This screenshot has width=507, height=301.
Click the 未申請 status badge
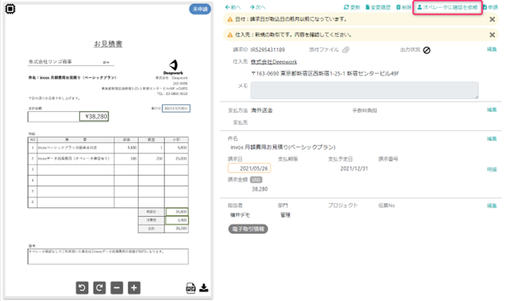click(x=200, y=9)
